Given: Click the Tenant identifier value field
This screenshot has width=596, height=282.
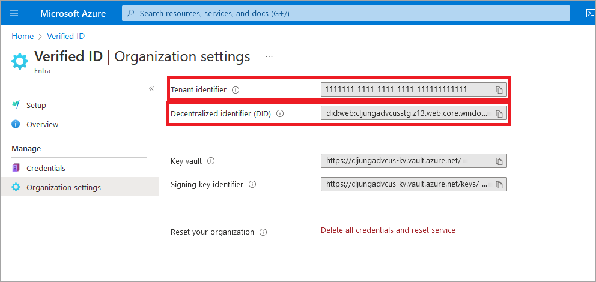Looking at the screenshot, I should [413, 90].
